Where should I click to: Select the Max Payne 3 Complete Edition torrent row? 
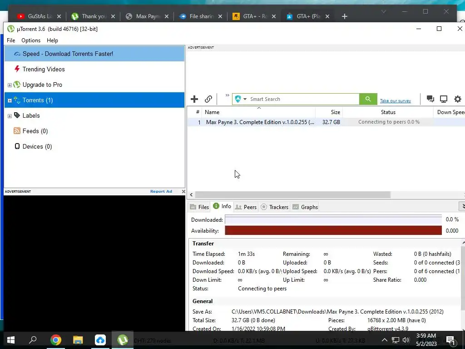click(x=326, y=122)
